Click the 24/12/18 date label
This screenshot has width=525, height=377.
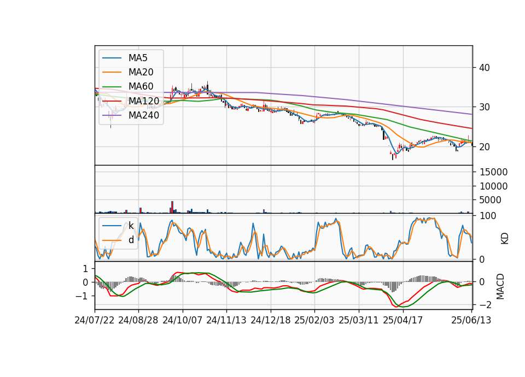[x=271, y=320]
